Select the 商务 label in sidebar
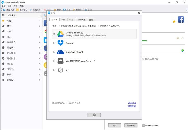The width and height of the screenshot is (188, 130). coord(21,26)
